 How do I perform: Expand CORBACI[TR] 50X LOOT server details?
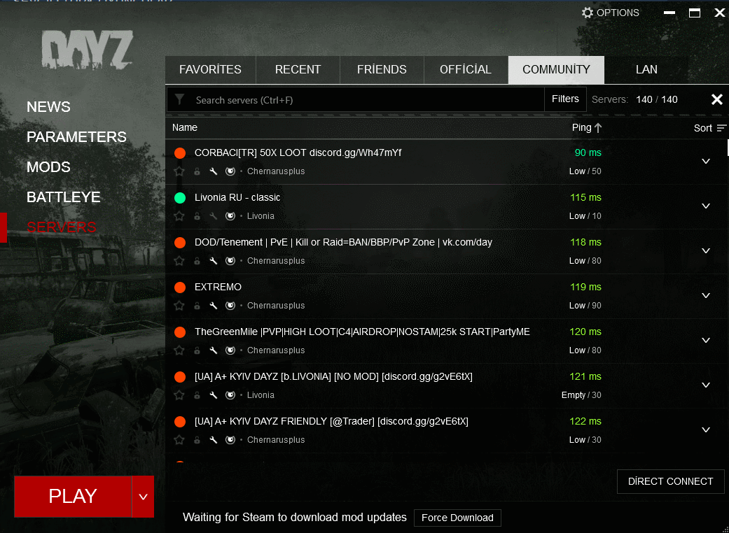(x=706, y=161)
